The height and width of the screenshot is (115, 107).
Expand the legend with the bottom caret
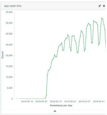click(55, 111)
